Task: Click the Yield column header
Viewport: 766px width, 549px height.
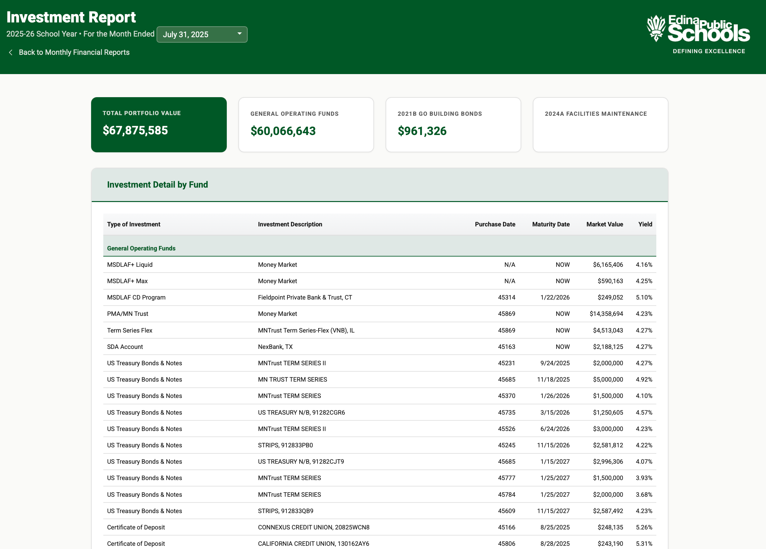Action: 645,224
